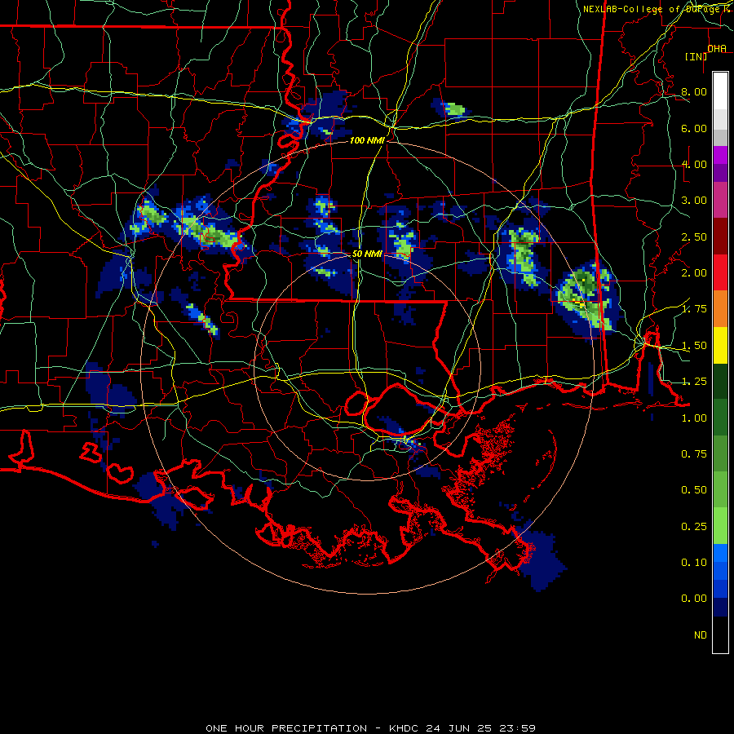The height and width of the screenshot is (734, 734).
Task: Click the orange swatch in the color legend
Action: pyautogui.click(x=720, y=309)
